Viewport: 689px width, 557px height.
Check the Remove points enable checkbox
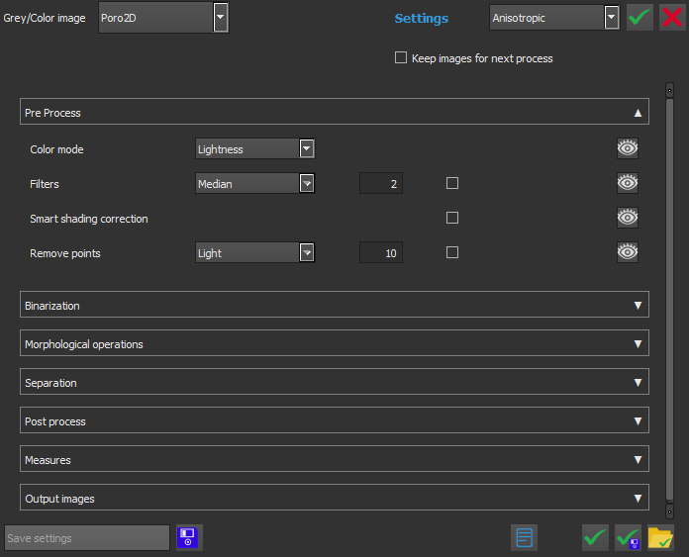click(x=452, y=252)
